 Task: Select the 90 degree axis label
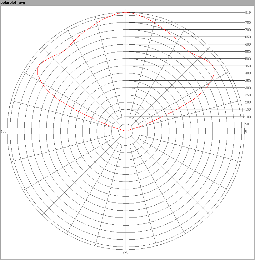click(125, 10)
